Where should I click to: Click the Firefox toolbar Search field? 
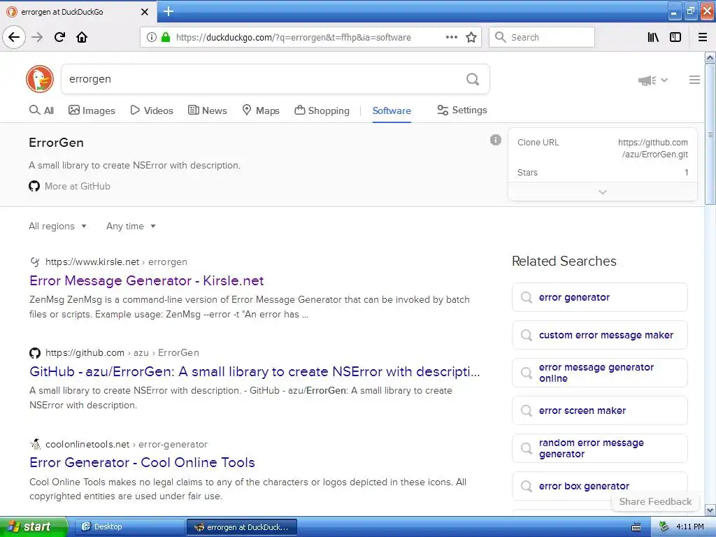542,37
